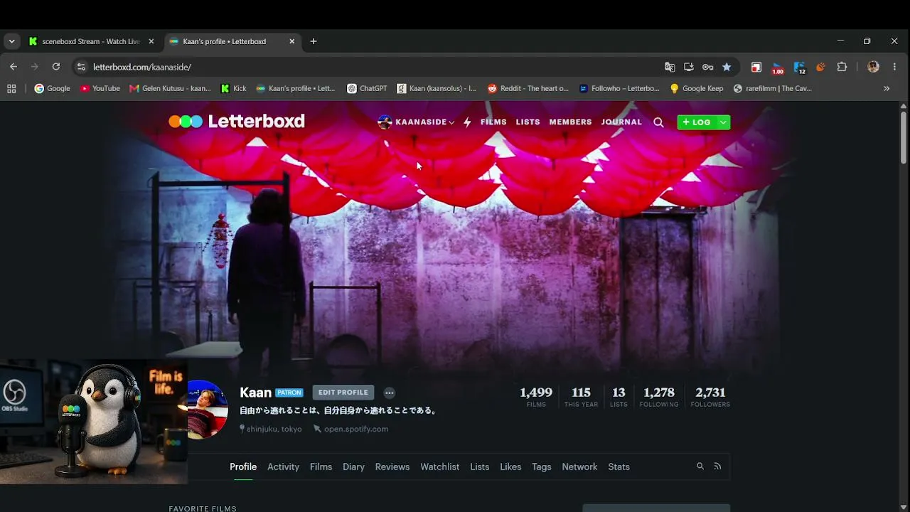Viewport: 910px width, 512px height.
Task: View site information icon in address bar
Action: click(x=81, y=67)
